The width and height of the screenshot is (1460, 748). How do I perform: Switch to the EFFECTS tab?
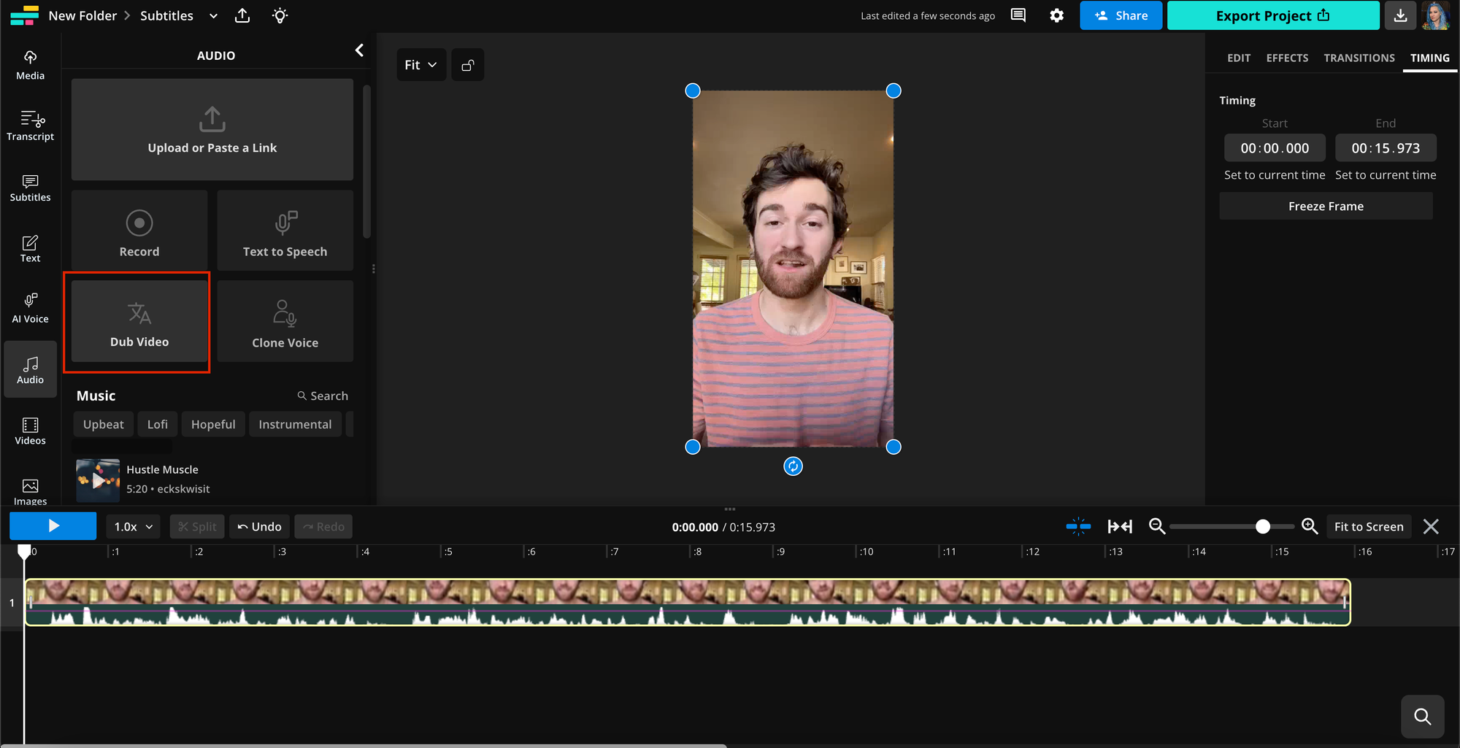click(1287, 58)
